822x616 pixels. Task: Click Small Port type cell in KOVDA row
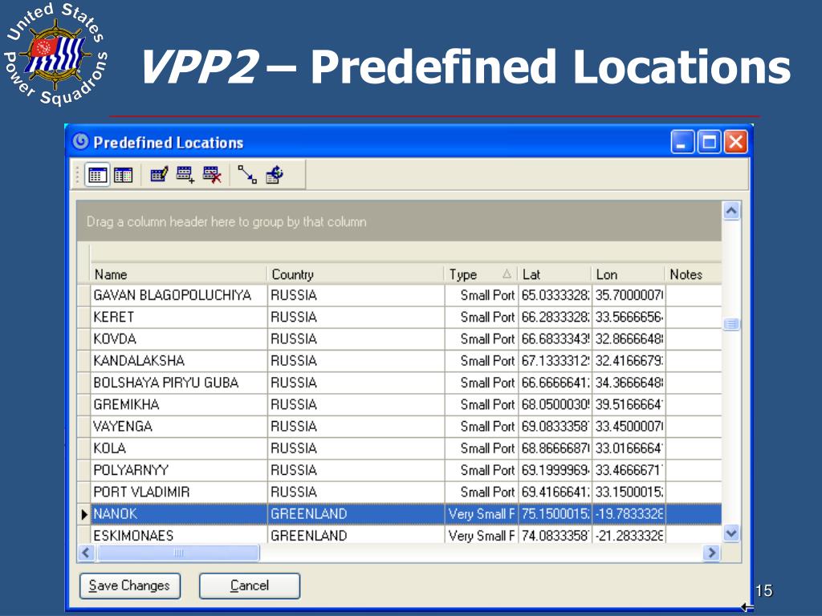click(482, 339)
